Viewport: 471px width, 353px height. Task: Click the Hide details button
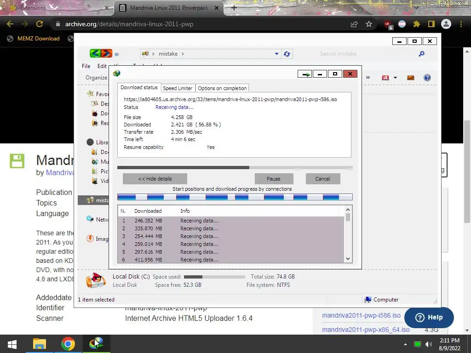(x=155, y=179)
